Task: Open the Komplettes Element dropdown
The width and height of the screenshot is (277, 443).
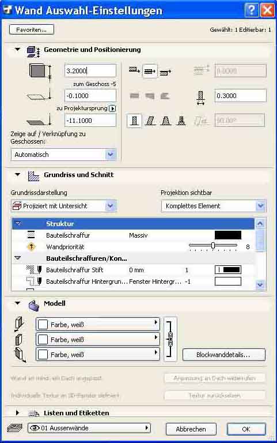Action: click(261, 206)
